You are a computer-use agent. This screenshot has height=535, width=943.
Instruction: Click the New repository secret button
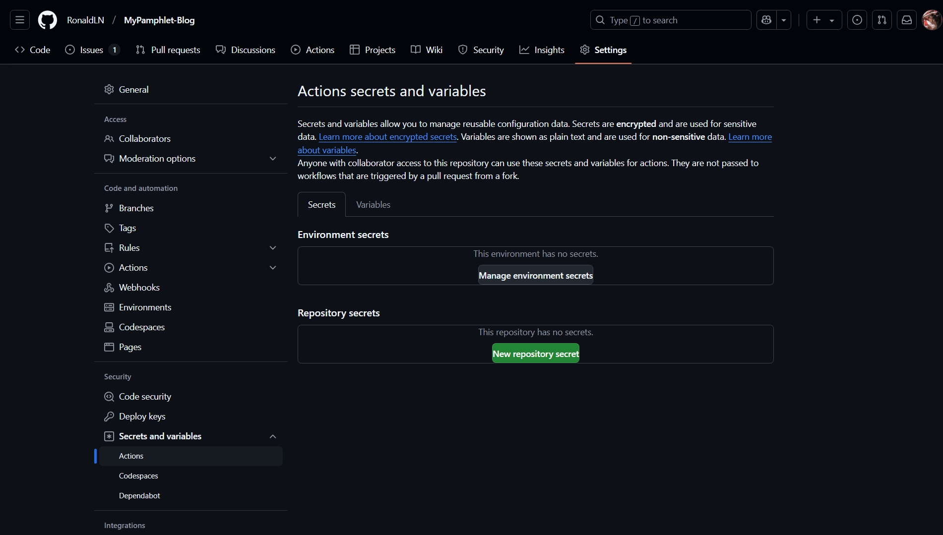[x=535, y=354]
